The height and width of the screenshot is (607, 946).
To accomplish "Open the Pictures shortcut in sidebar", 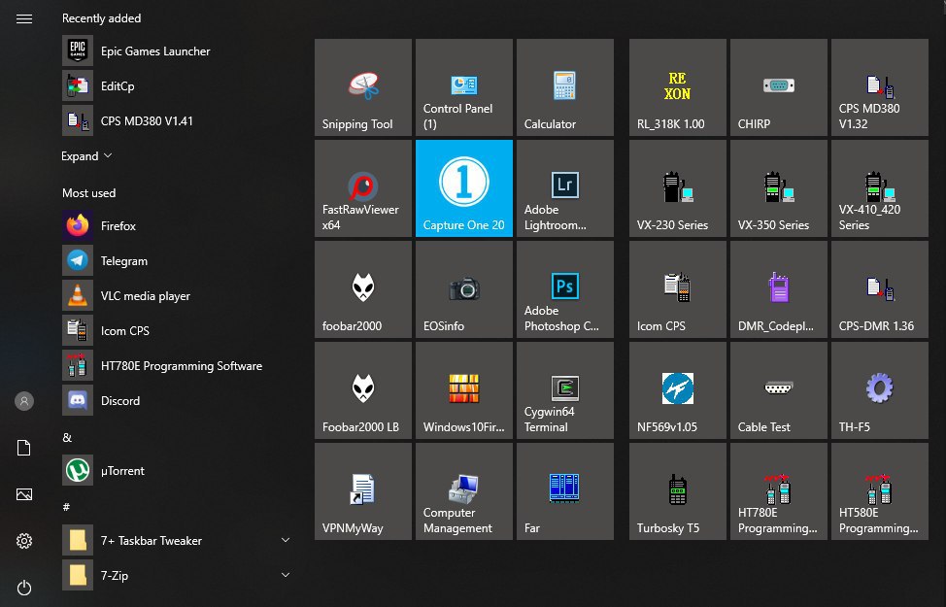I will coord(24,494).
